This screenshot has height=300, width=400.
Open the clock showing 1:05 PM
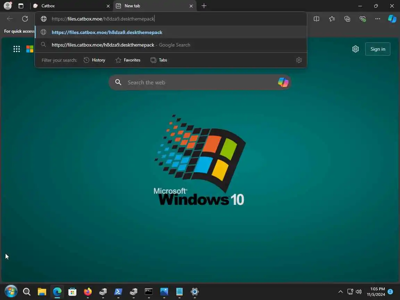(376, 292)
